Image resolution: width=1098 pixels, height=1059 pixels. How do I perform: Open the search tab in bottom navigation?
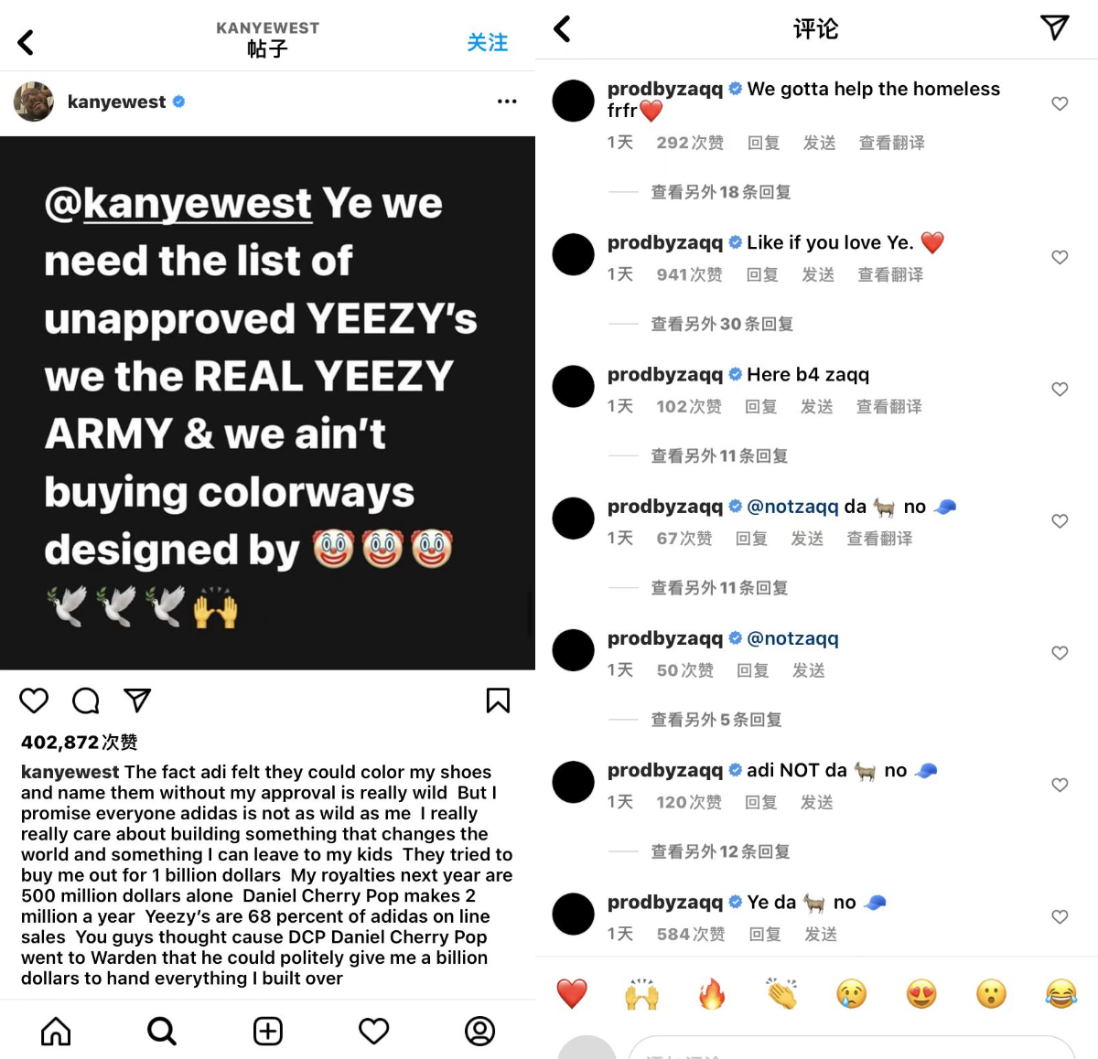[162, 1032]
